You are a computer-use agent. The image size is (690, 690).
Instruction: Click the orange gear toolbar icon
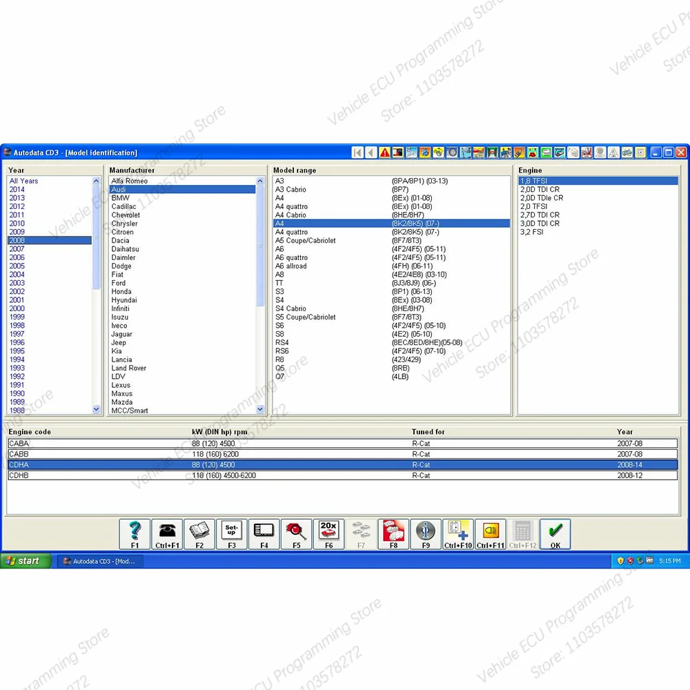click(x=425, y=152)
